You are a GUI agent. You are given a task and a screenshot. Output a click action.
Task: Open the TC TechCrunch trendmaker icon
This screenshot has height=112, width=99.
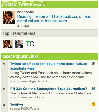[30, 44]
